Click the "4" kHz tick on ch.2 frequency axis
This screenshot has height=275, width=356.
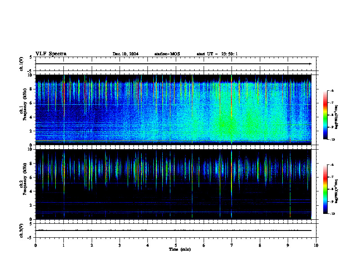point(31,191)
